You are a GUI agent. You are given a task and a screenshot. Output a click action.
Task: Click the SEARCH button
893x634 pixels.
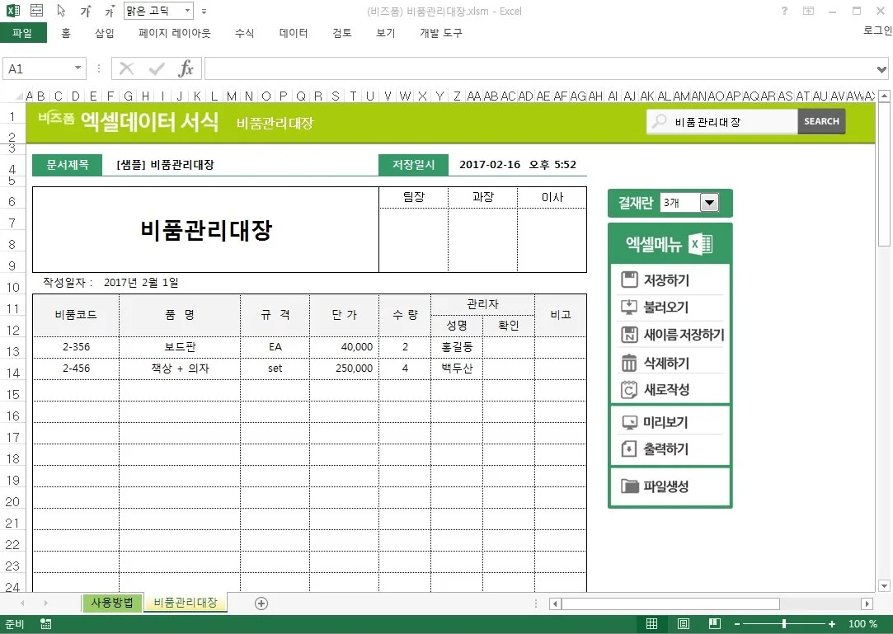tap(820, 121)
